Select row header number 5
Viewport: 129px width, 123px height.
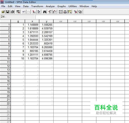point(5,40)
